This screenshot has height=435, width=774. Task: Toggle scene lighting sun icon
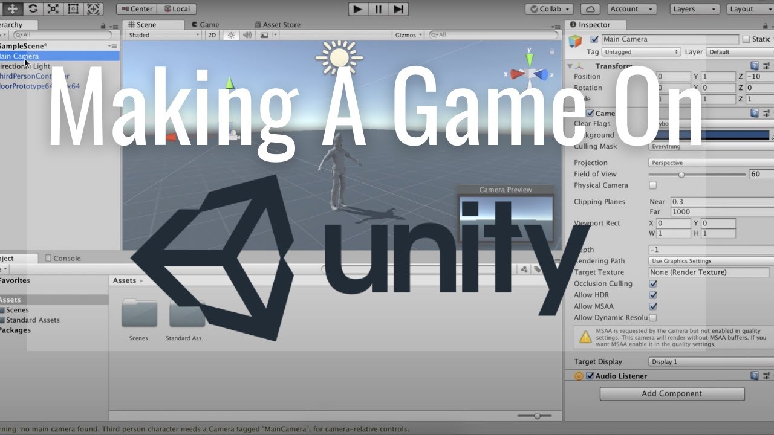pyautogui.click(x=230, y=35)
